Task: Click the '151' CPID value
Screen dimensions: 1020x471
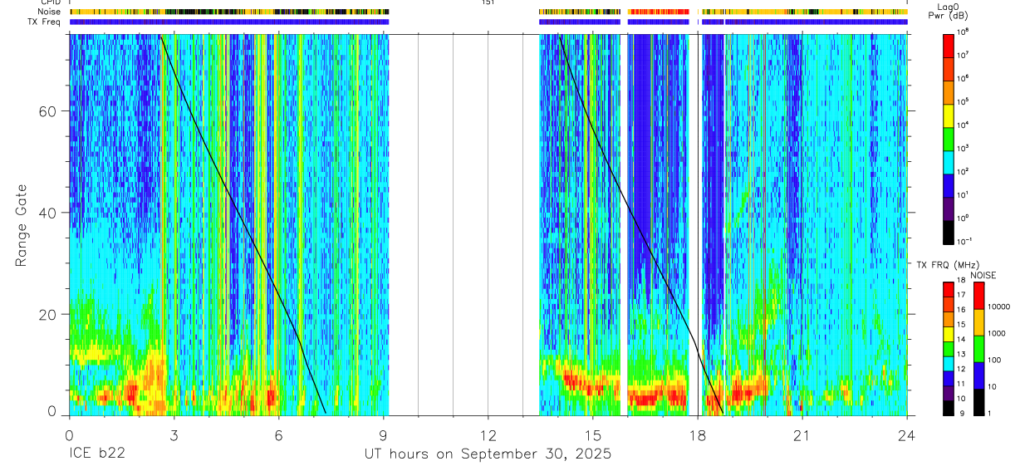Action: click(x=488, y=2)
